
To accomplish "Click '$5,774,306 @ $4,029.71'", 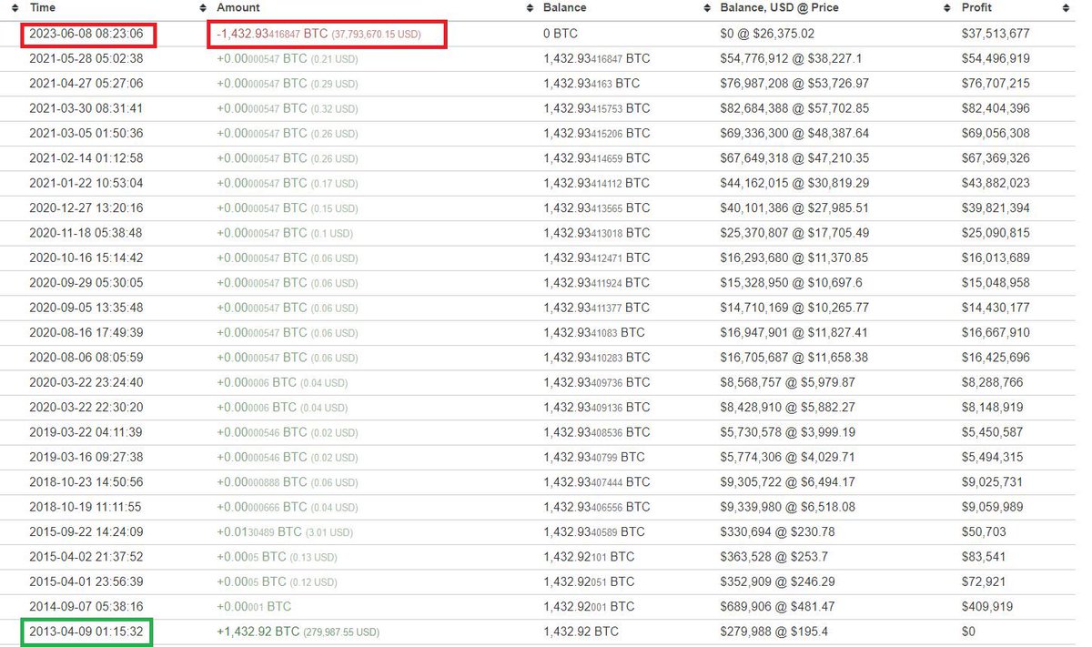I will click(785, 457).
